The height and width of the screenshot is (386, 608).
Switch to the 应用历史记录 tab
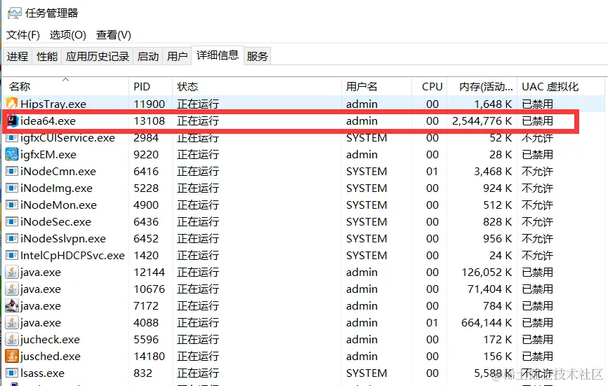click(98, 57)
